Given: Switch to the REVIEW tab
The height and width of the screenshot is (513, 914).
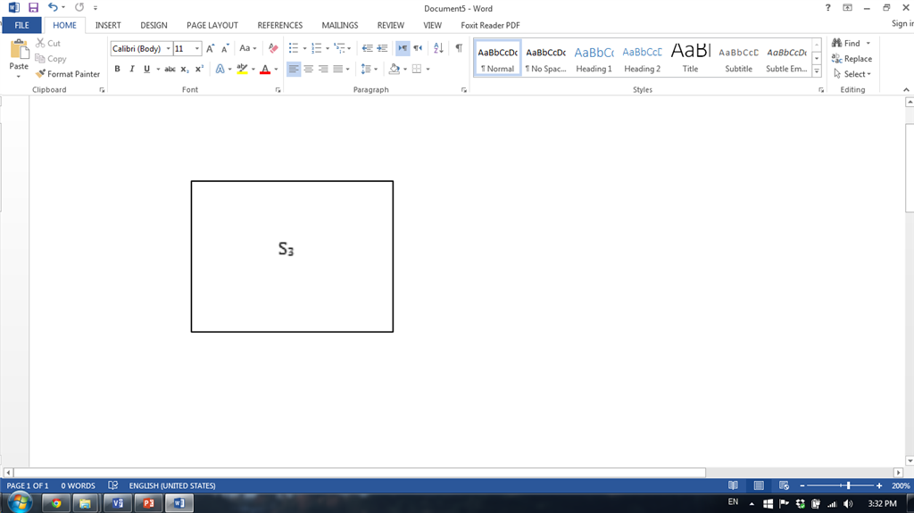Looking at the screenshot, I should (x=391, y=25).
